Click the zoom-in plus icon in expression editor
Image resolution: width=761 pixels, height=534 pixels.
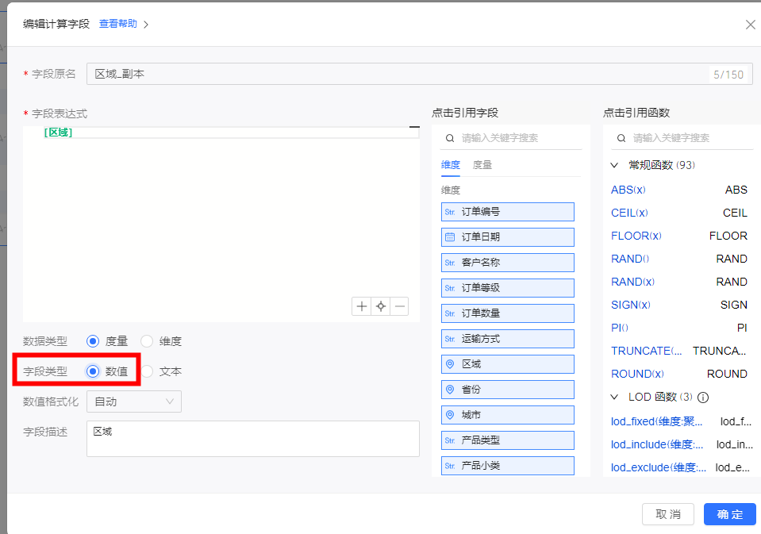tap(362, 306)
